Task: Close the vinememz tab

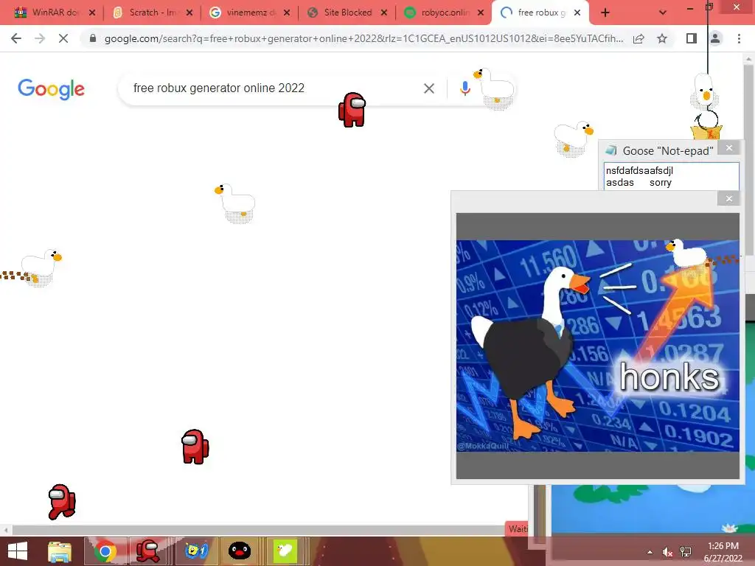Action: (287, 13)
